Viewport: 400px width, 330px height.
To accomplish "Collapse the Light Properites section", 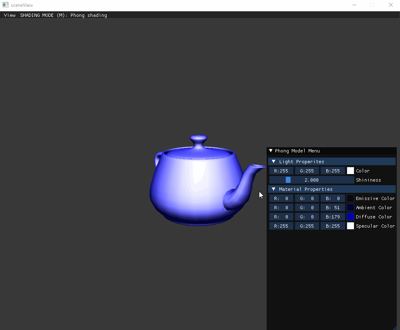I will [274, 162].
